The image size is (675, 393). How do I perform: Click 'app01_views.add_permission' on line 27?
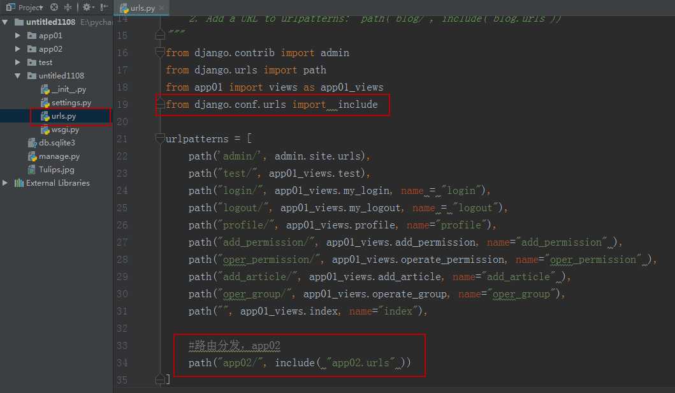tap(401, 242)
